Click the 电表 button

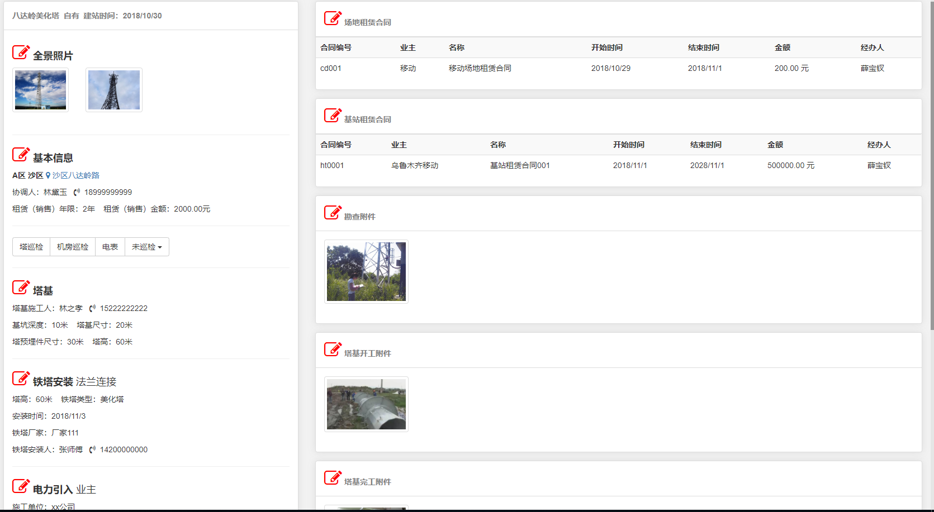pos(110,247)
